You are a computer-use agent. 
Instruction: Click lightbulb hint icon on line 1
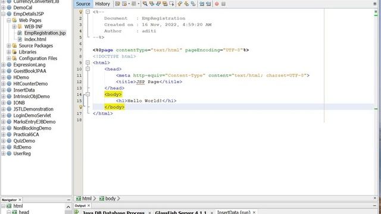[81, 12]
